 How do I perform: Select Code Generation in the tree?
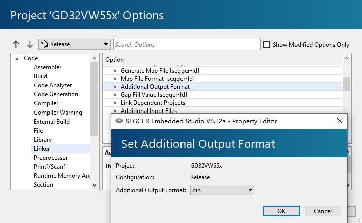pos(56,94)
